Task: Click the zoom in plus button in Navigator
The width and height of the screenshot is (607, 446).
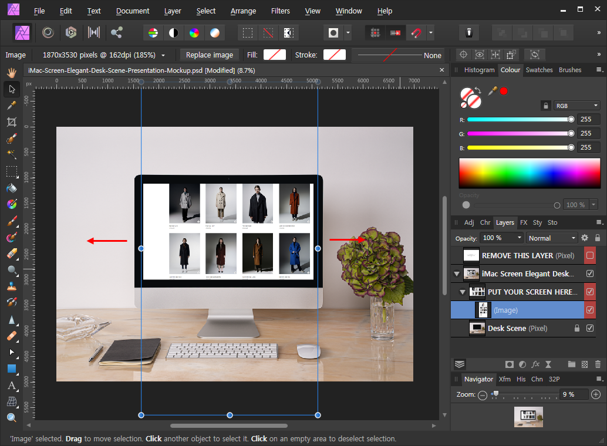Action: coord(596,394)
